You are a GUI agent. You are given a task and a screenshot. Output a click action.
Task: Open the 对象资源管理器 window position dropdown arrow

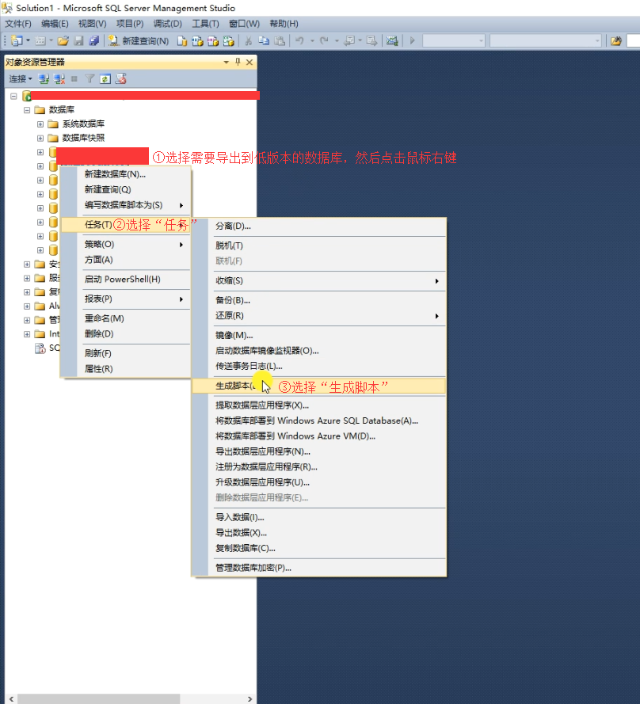click(226, 62)
